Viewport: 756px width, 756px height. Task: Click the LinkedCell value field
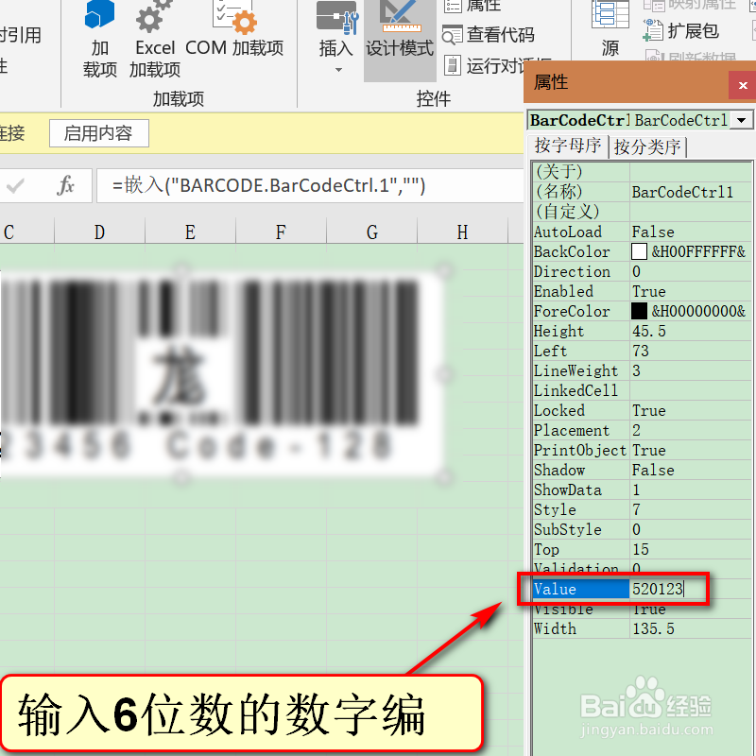pyautogui.click(x=691, y=390)
